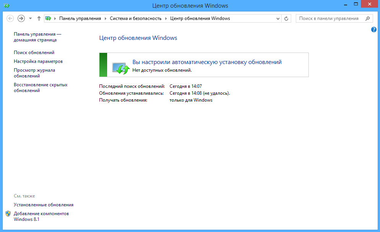Image resolution: width=380 pixels, height=232 pixels.
Task: Click Сегодня в 14:07 value
Action: pyautogui.click(x=186, y=86)
